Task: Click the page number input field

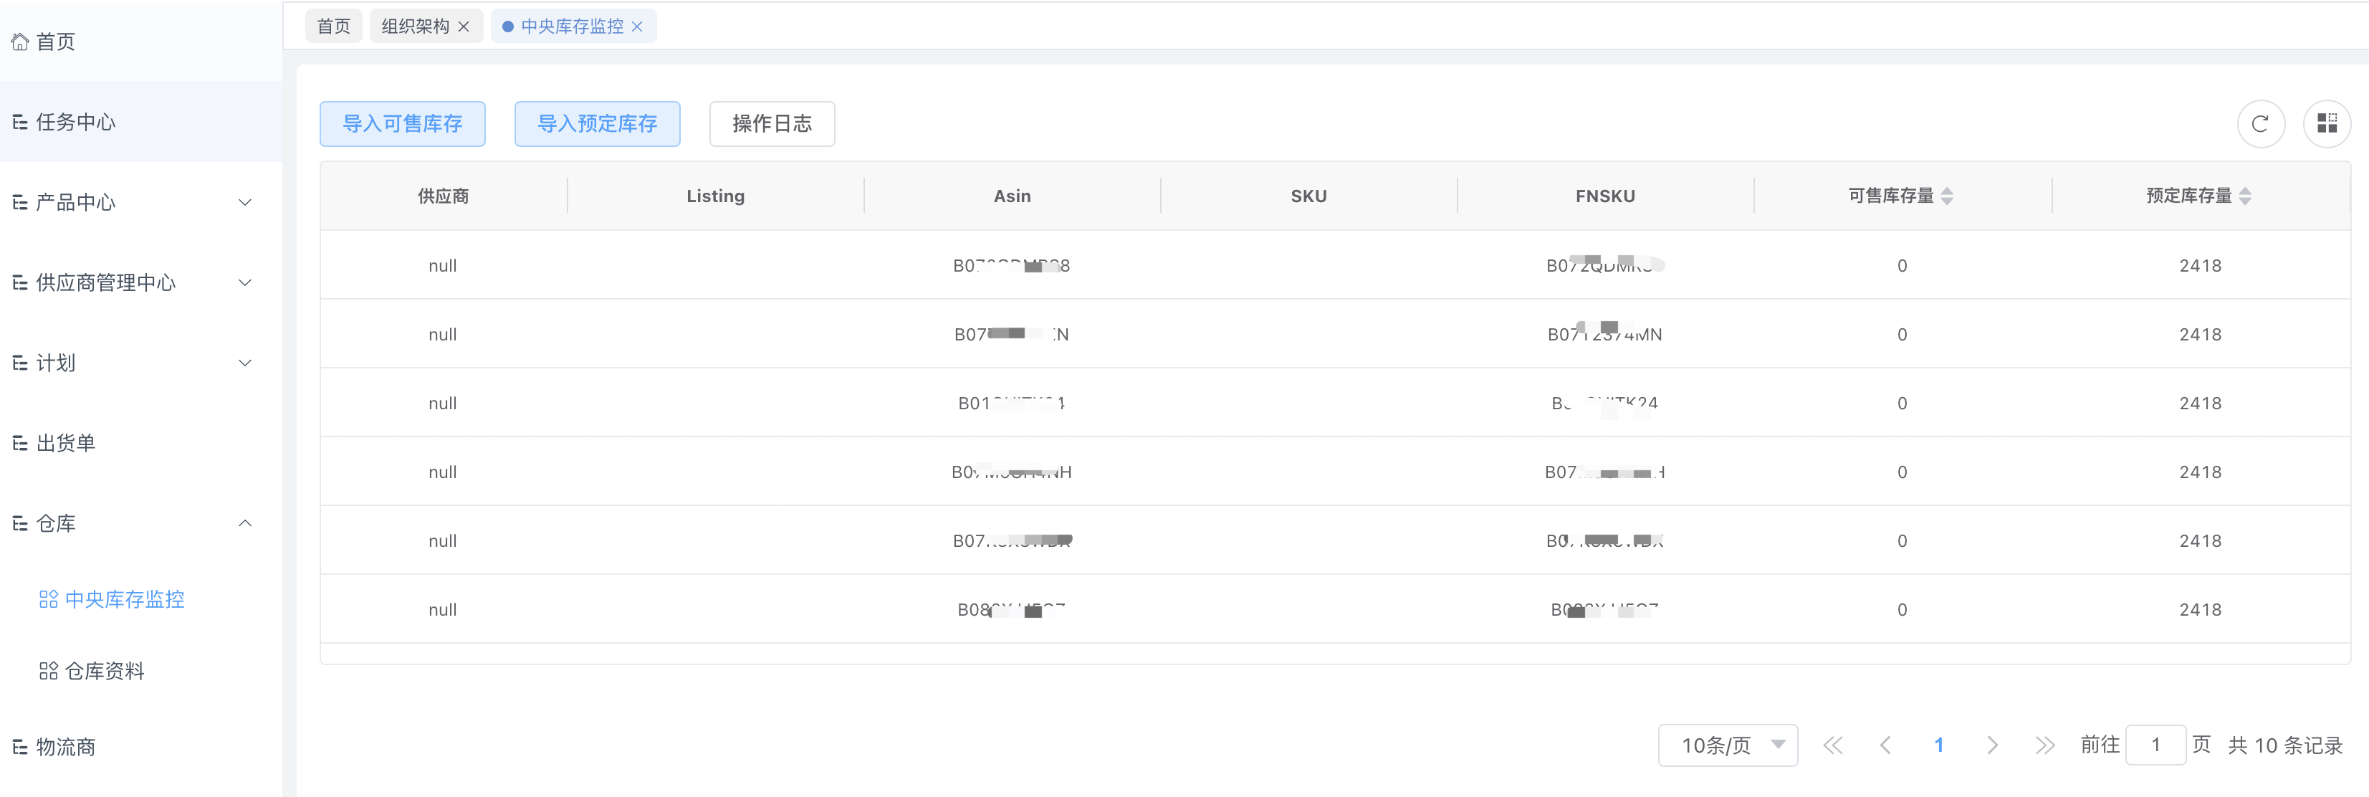Action: tap(2155, 745)
